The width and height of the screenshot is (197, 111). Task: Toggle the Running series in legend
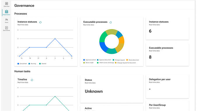point(32,64)
